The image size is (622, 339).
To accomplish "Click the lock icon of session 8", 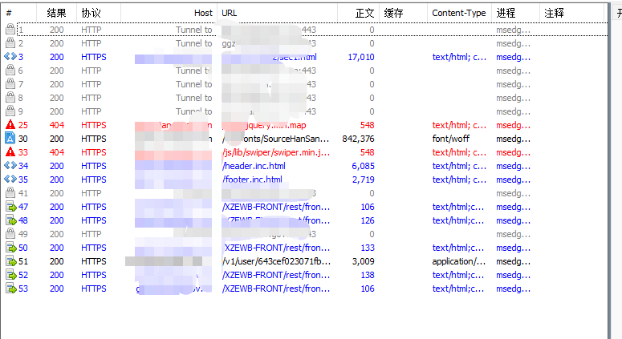I will point(10,98).
